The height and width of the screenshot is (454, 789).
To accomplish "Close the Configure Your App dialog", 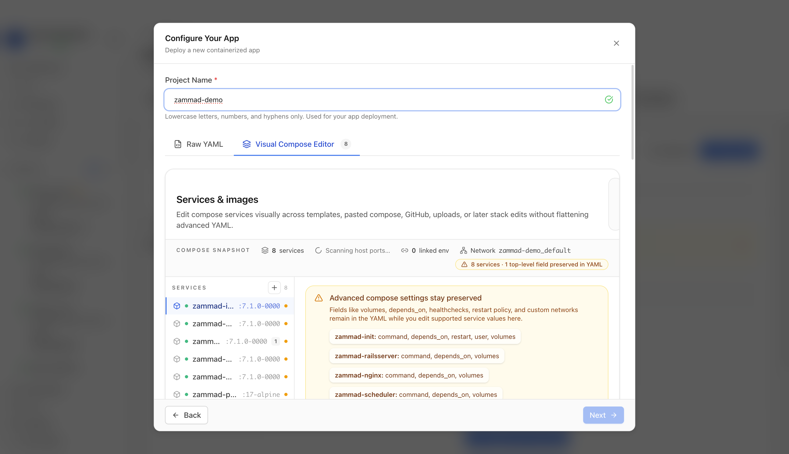I will pyautogui.click(x=616, y=43).
